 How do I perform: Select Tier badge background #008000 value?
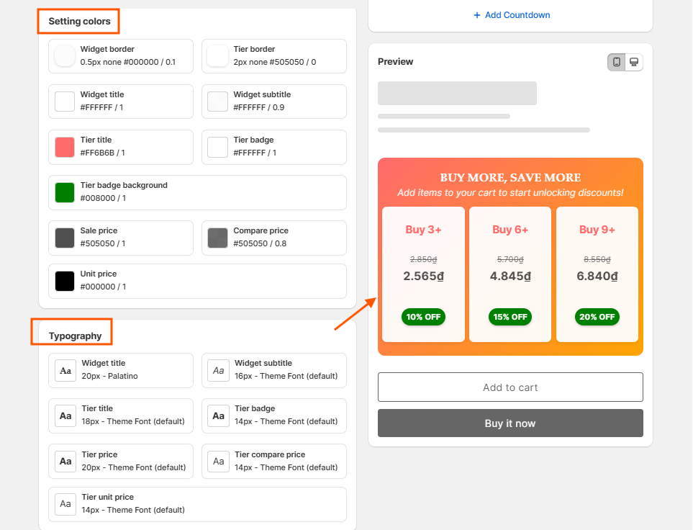103,198
